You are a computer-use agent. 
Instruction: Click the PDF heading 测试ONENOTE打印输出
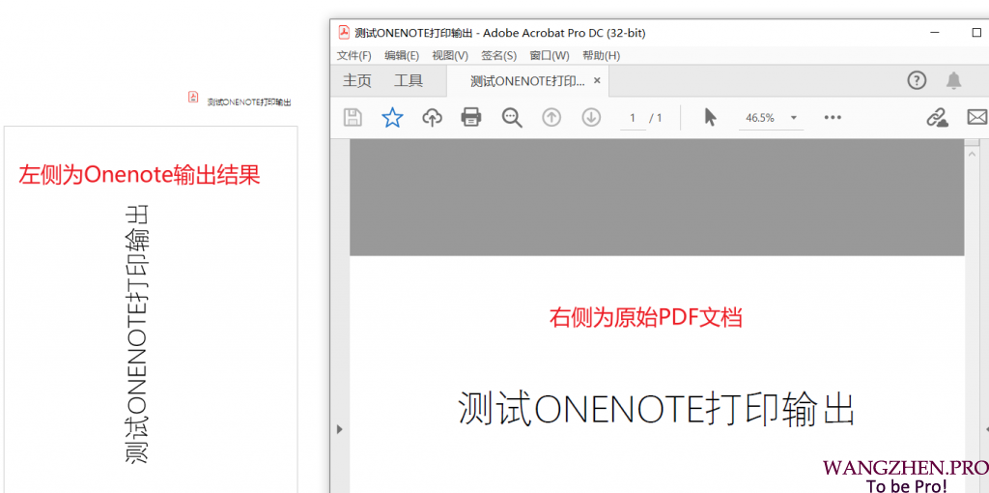click(x=656, y=408)
